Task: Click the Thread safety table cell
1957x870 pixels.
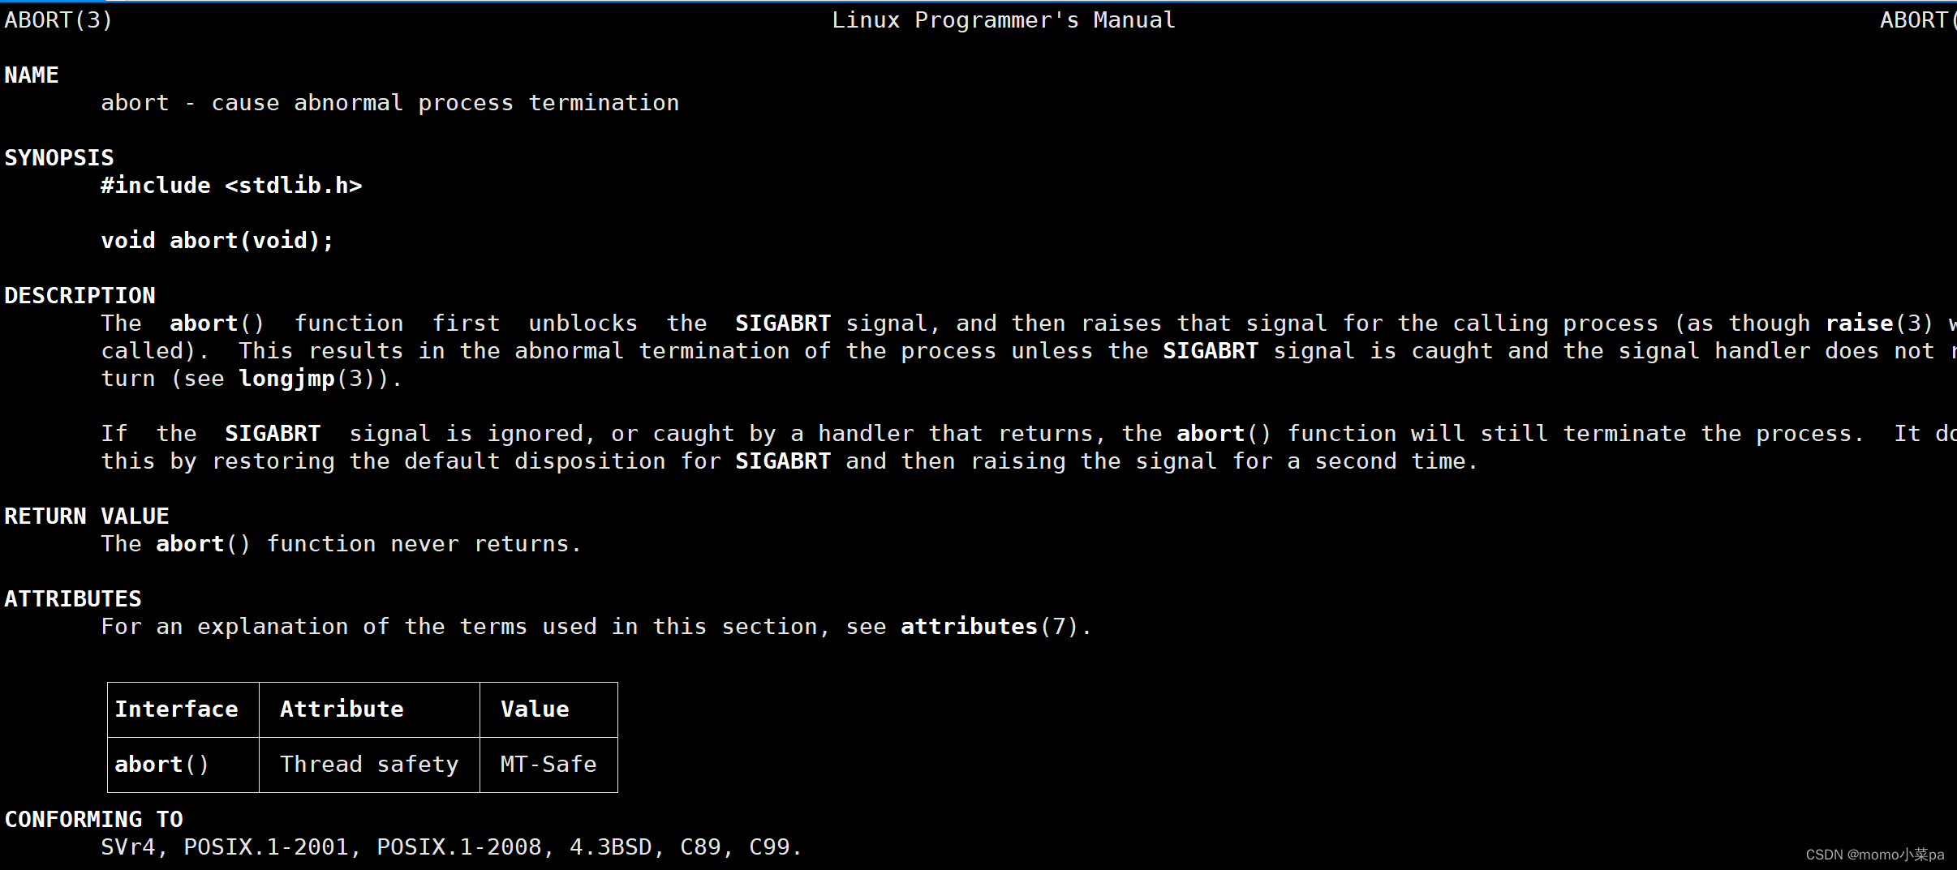Action: tap(369, 765)
